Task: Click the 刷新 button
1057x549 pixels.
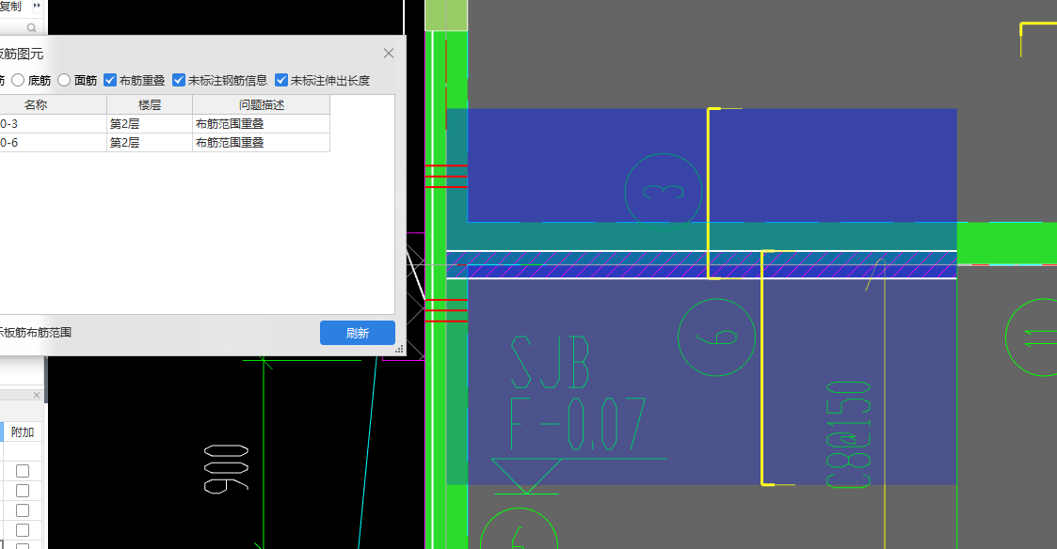Action: [358, 333]
